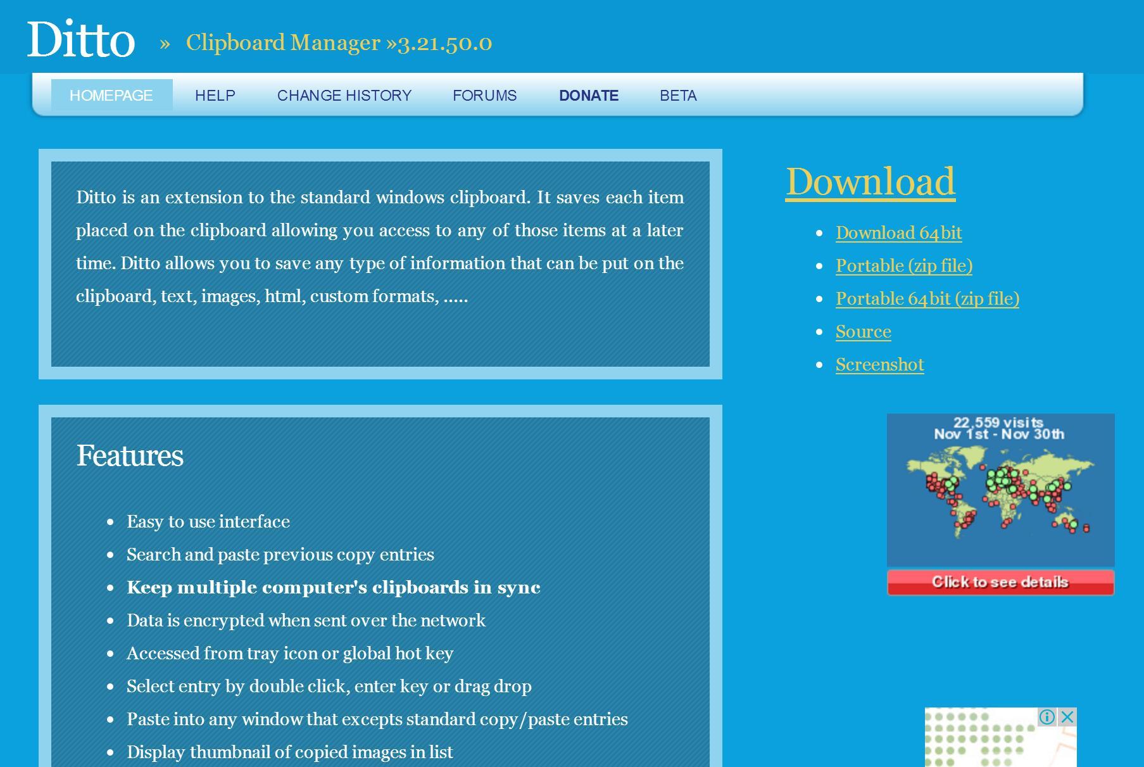Go to the Help menu item

215,96
